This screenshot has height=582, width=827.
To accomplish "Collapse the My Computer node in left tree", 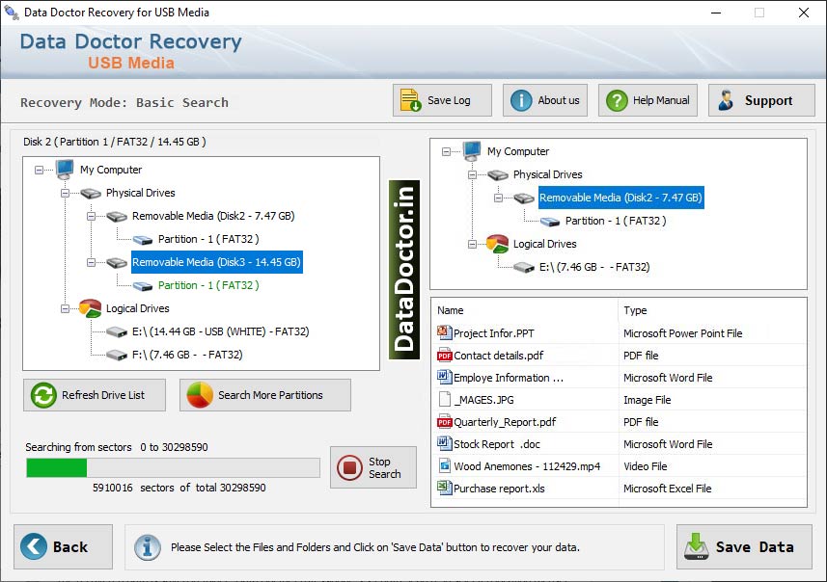I will click(40, 170).
